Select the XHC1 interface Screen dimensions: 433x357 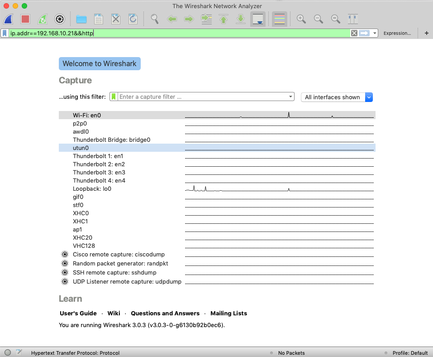click(217, 221)
